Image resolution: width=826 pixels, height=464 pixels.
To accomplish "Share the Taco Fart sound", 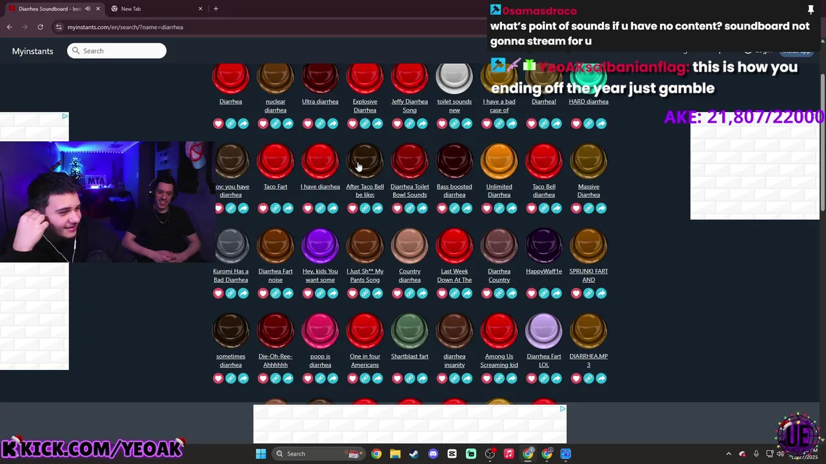I will click(x=288, y=208).
